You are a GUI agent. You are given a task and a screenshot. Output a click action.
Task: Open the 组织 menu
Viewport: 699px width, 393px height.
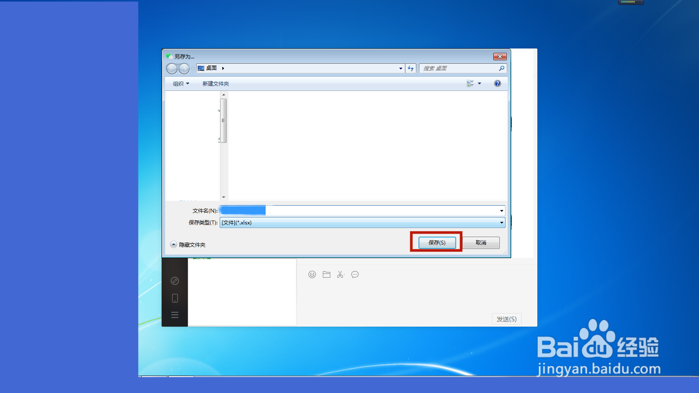tap(181, 84)
